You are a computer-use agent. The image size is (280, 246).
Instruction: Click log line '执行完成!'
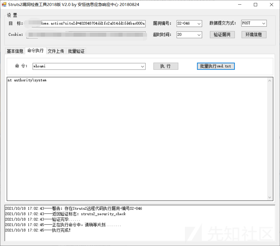38,230
